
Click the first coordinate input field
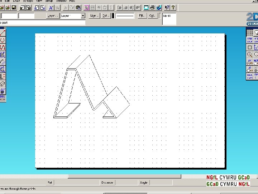(x=9, y=16)
